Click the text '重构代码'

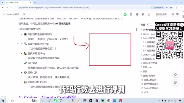(x=32, y=73)
